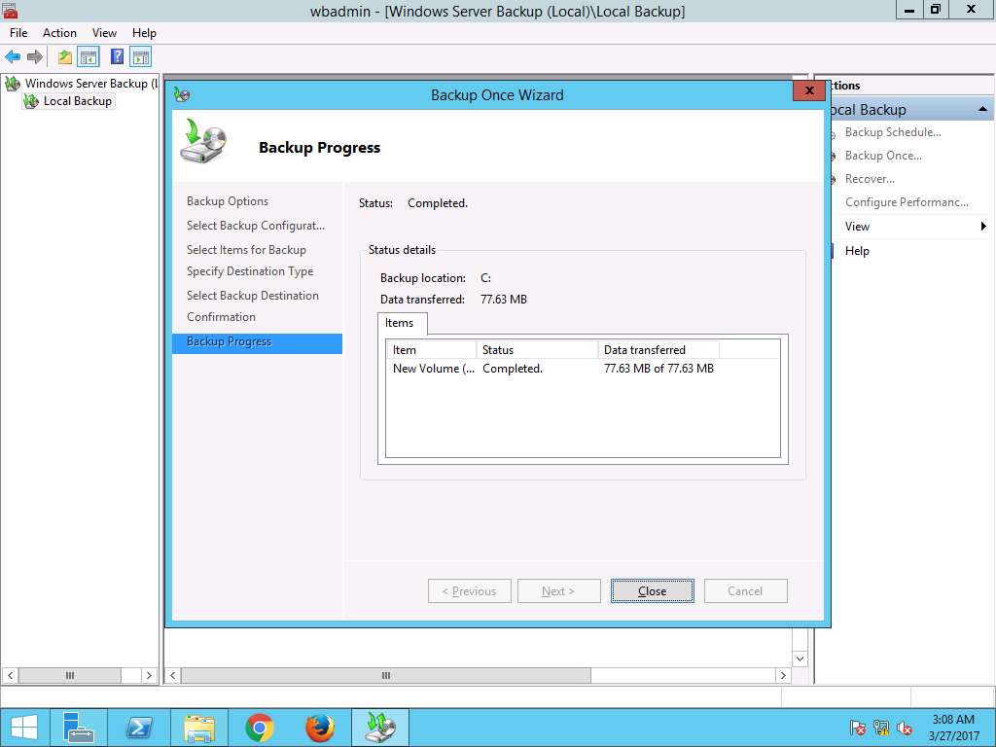Launch Firefox from the taskbar
Screen dimensions: 996x747
pos(319,728)
